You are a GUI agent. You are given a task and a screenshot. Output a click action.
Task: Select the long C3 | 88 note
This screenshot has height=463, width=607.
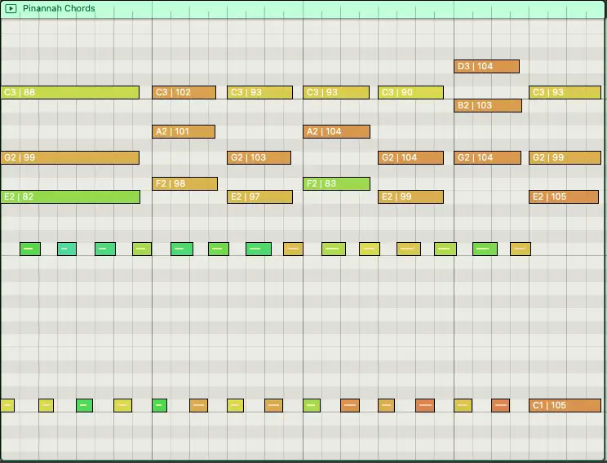70,92
